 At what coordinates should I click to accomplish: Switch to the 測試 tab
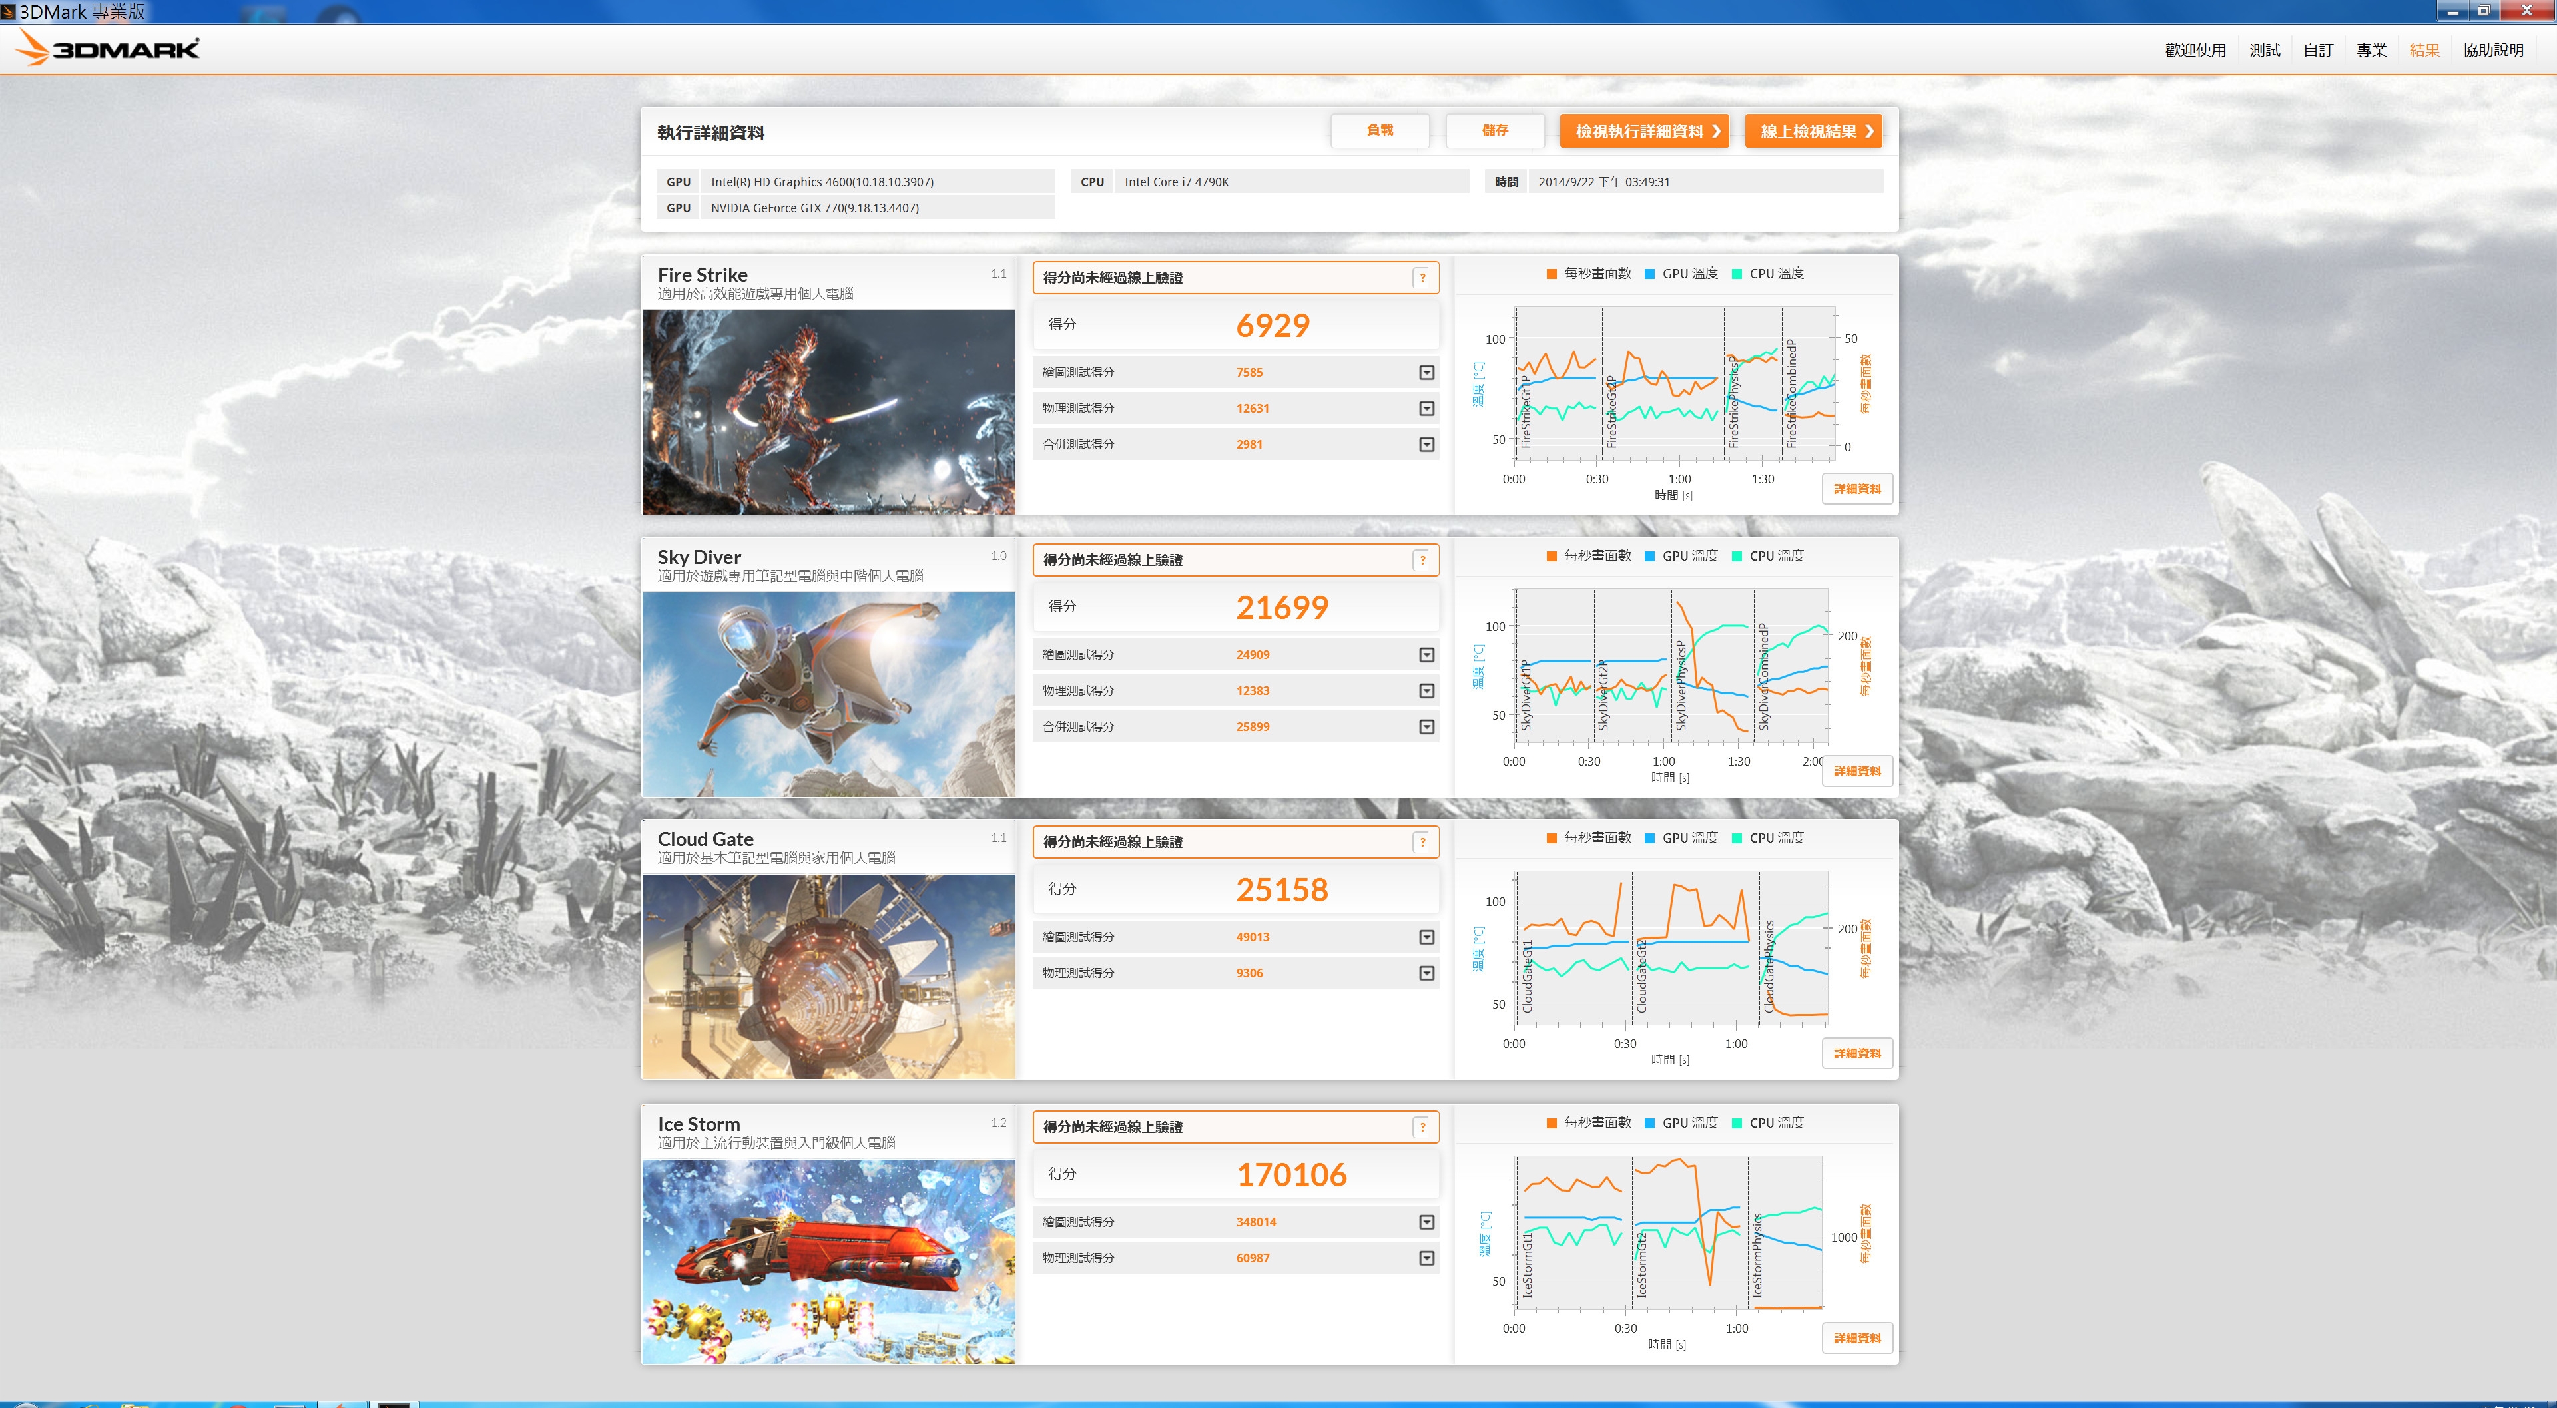pos(2264,50)
